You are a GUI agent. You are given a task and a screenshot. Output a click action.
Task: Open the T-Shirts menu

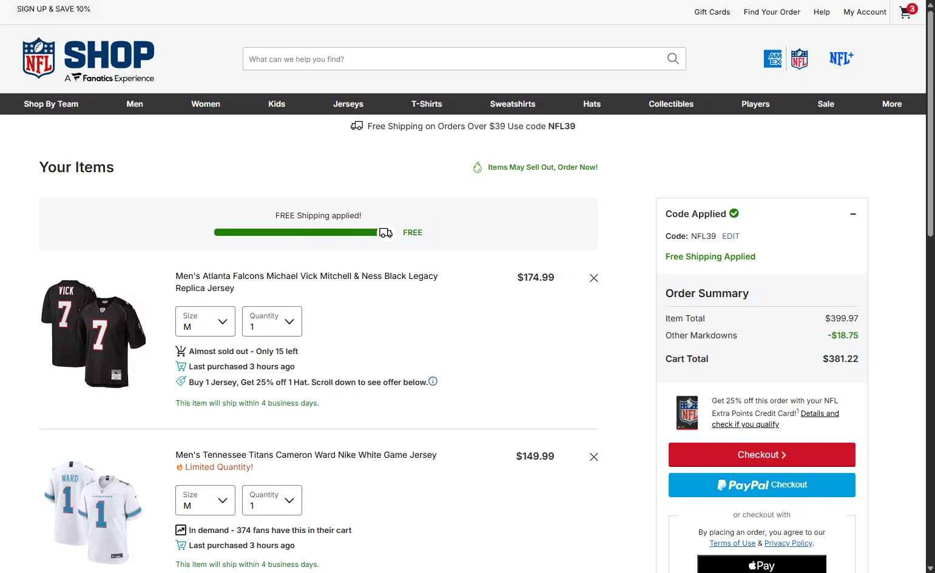point(427,104)
